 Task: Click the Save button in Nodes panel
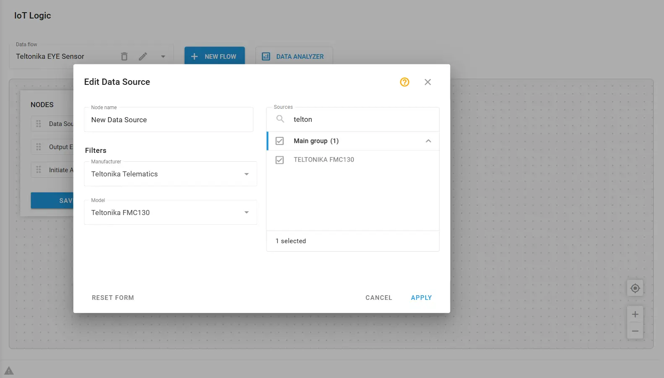click(52, 200)
